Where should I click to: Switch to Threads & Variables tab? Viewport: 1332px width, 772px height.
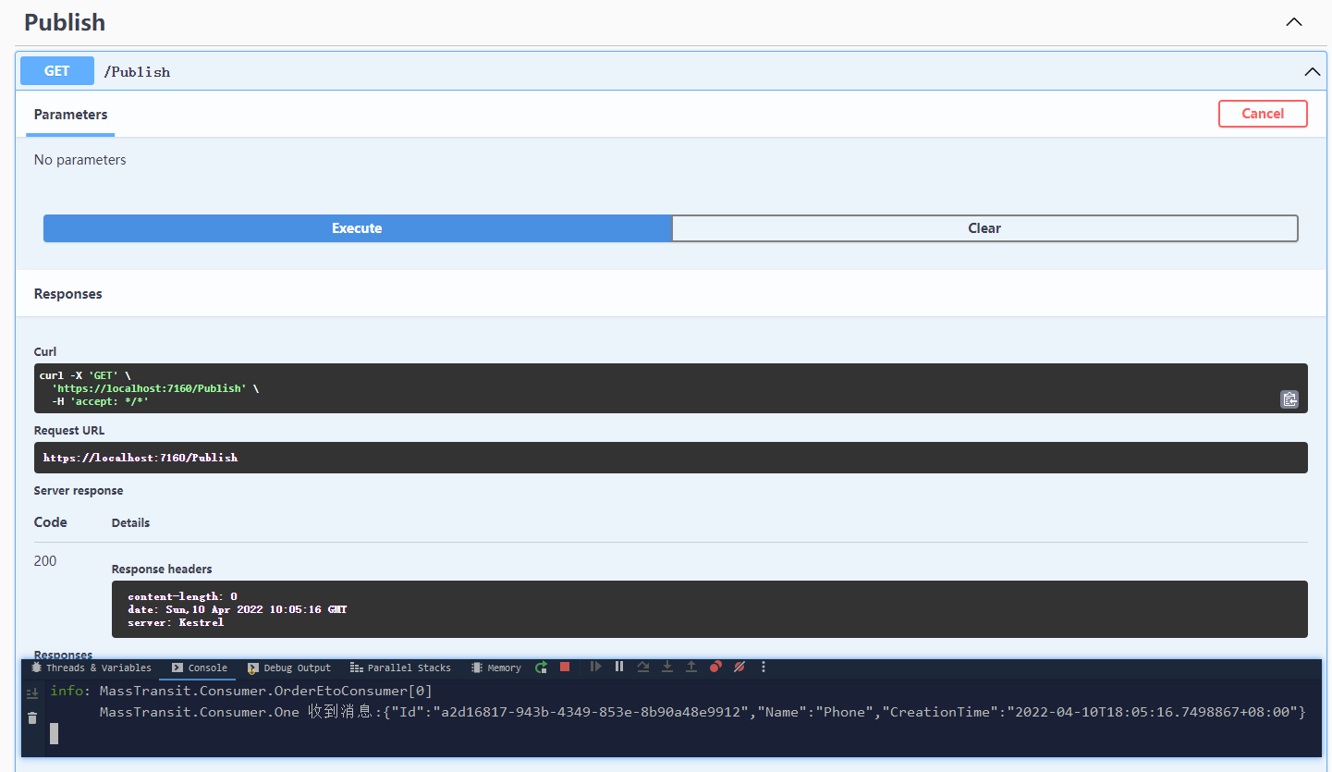click(x=92, y=668)
